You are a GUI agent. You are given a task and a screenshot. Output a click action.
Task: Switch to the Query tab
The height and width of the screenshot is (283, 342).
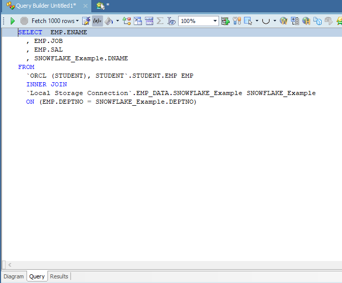pos(37,276)
